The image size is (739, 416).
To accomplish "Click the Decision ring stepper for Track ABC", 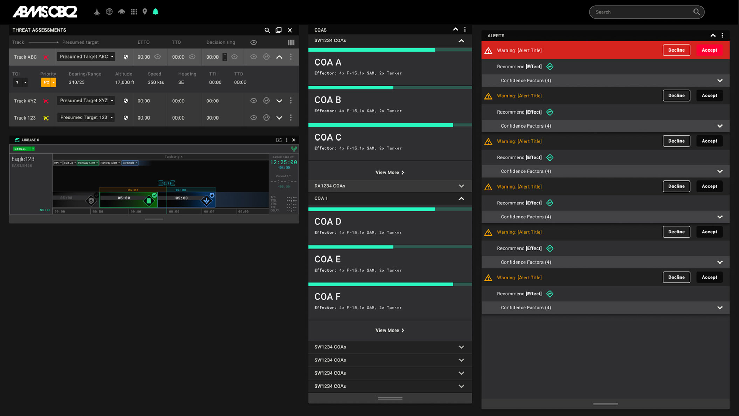I will (225, 57).
